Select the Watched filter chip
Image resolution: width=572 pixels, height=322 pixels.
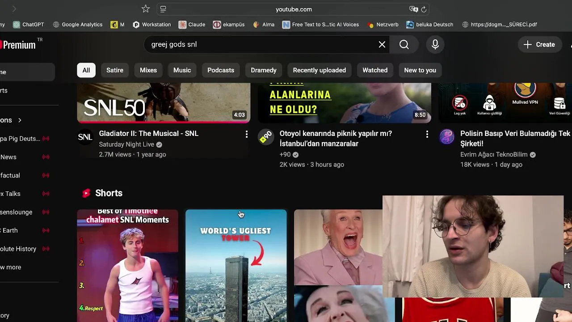pyautogui.click(x=375, y=70)
